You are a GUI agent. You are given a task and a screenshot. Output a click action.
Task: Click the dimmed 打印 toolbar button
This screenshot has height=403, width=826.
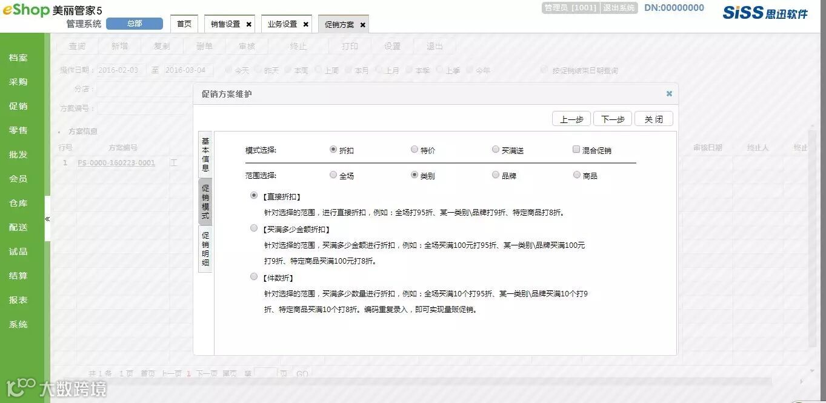click(350, 46)
